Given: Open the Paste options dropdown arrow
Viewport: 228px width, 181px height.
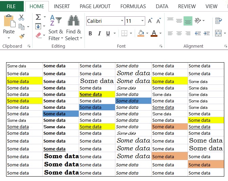Looking at the screenshot, I should click(x=9, y=38).
